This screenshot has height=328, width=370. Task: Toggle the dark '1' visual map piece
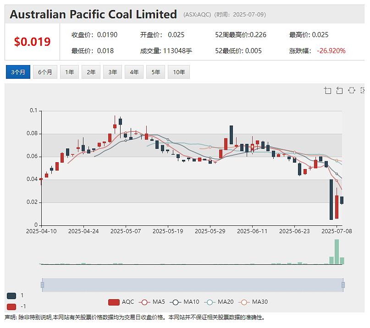click(11, 295)
